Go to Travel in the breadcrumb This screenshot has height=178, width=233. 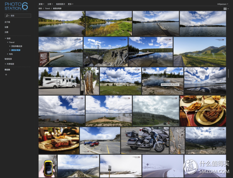coord(47,9)
